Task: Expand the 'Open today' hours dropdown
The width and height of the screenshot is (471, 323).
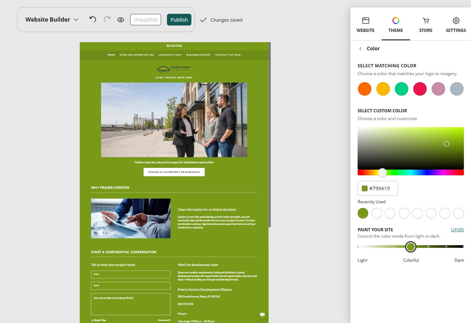Action: [x=198, y=321]
